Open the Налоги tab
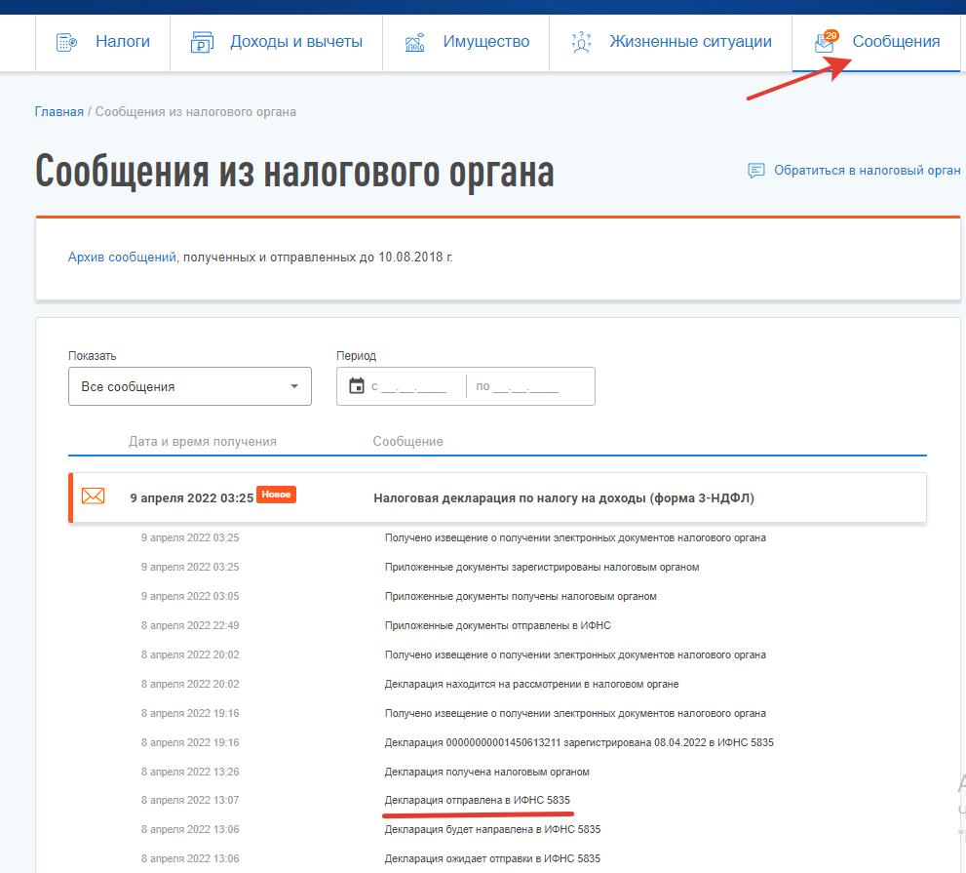Screen dimensions: 966x873 pyautogui.click(x=122, y=42)
